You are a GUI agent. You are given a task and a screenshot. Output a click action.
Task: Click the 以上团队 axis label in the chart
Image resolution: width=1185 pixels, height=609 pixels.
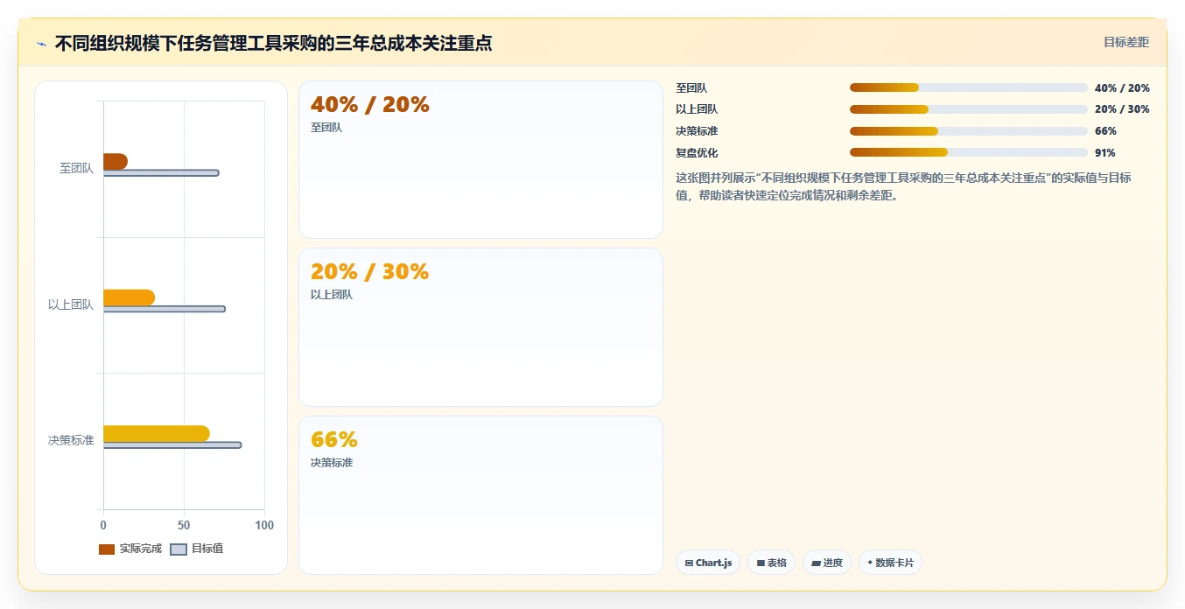pos(71,304)
